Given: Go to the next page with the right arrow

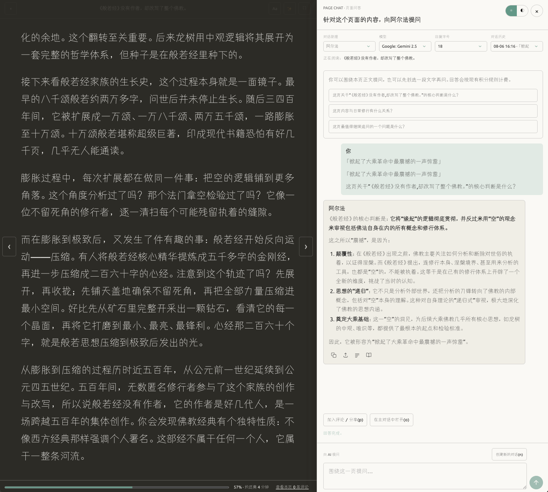Looking at the screenshot, I should tap(306, 247).
